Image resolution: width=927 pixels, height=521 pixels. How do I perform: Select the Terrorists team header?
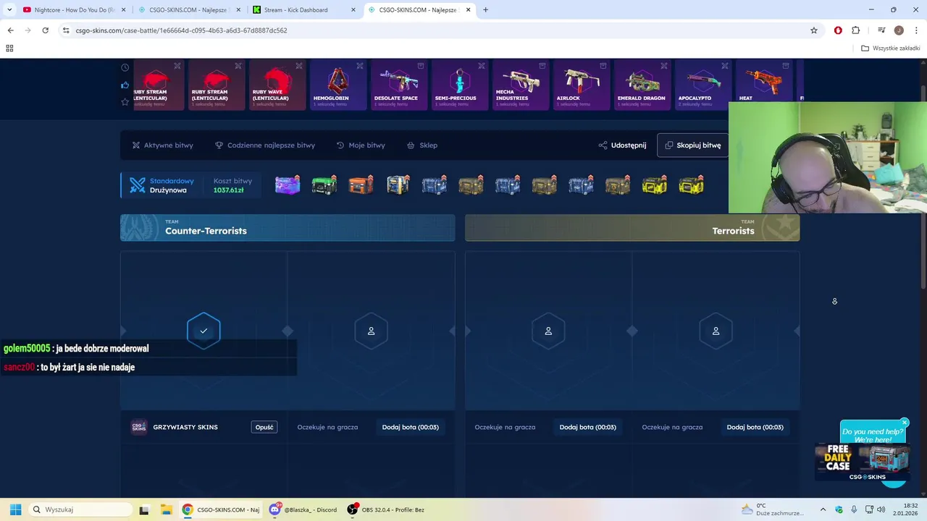point(632,227)
